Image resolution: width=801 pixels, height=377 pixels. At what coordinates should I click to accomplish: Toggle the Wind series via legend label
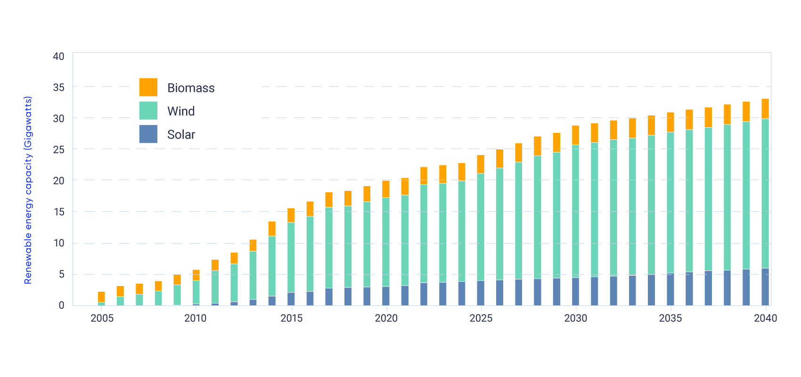(181, 111)
